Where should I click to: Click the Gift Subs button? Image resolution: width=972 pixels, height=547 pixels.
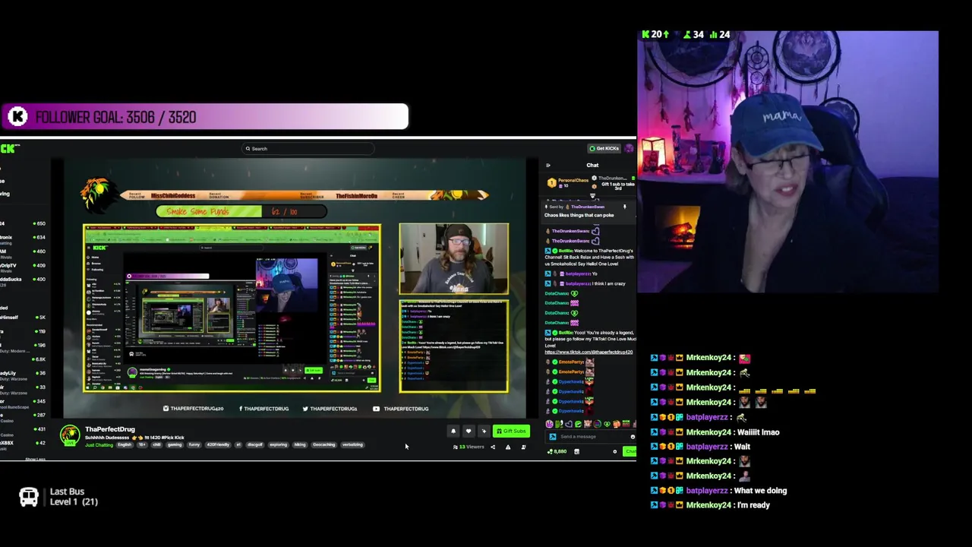pyautogui.click(x=511, y=431)
